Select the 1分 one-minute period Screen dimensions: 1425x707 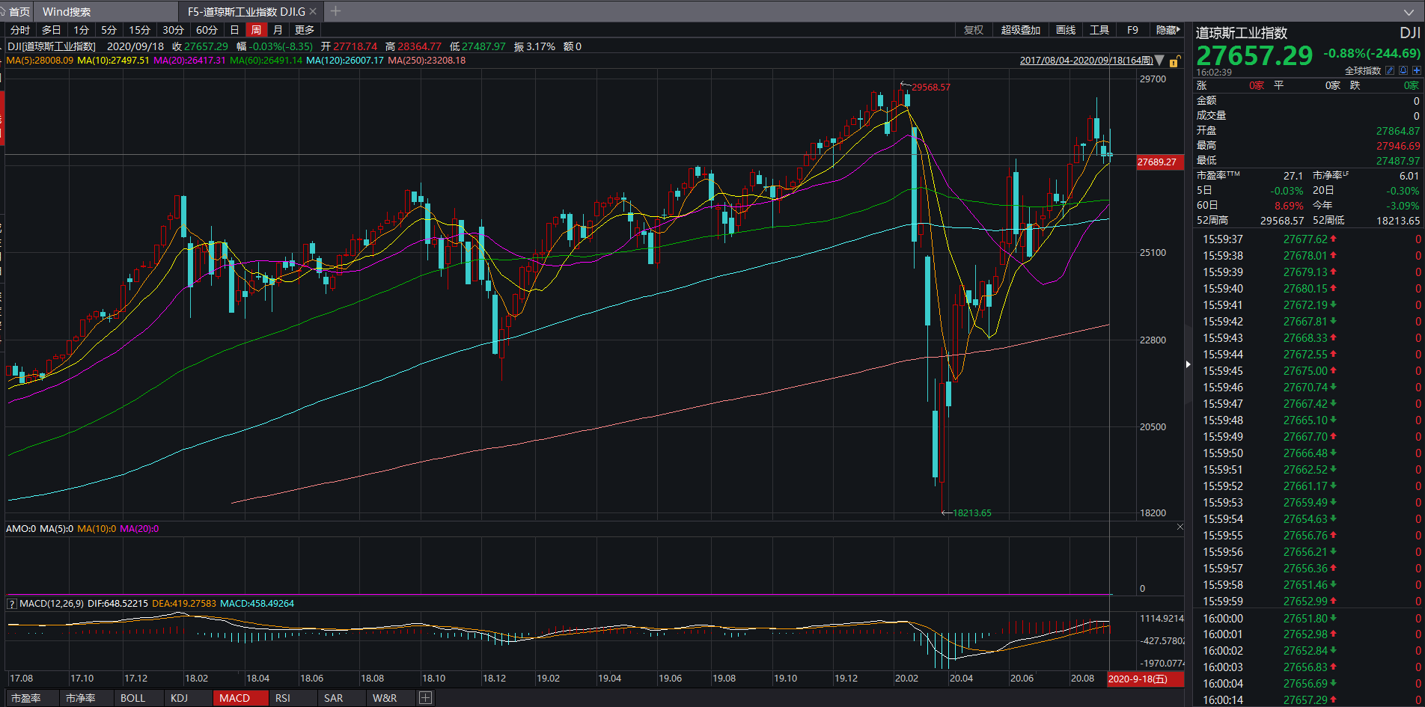coord(81,30)
